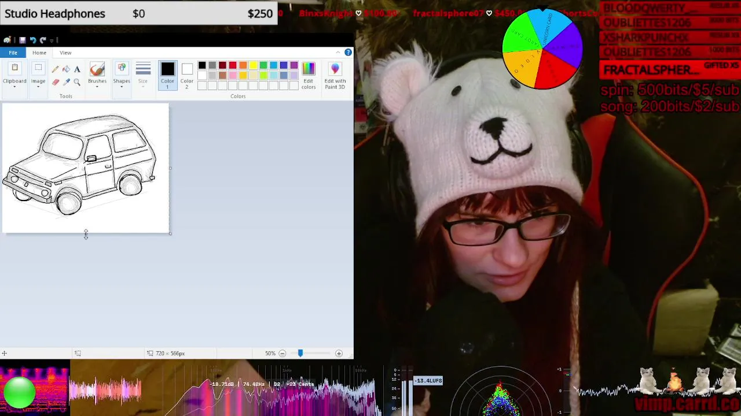Click the Paste clipboard icon

pyautogui.click(x=15, y=69)
